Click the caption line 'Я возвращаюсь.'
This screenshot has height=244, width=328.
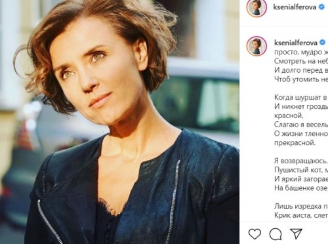(301, 161)
